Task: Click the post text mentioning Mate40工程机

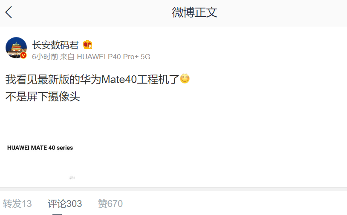Action: (x=93, y=79)
